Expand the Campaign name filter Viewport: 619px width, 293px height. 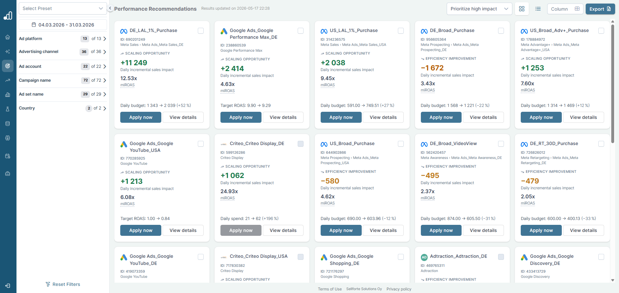point(63,80)
